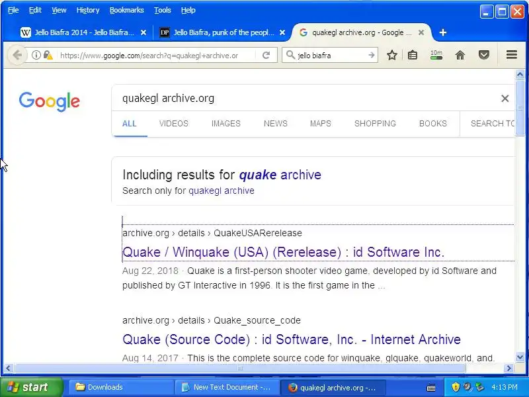This screenshot has height=397, width=529.
Task: Open the Bookmarks menu
Action: point(127,10)
